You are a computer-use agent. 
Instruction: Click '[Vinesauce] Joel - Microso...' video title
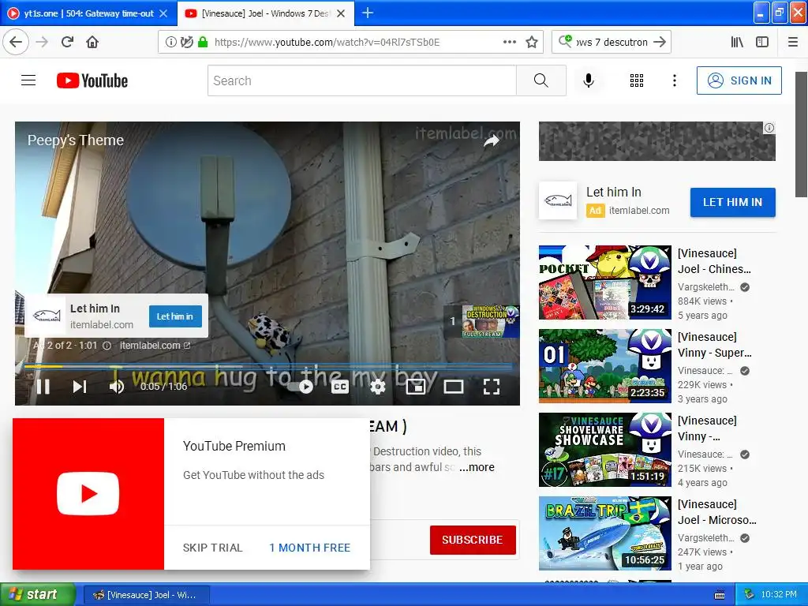pos(716,511)
